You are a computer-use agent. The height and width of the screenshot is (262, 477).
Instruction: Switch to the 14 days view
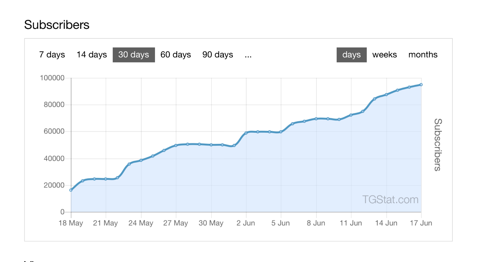click(91, 55)
